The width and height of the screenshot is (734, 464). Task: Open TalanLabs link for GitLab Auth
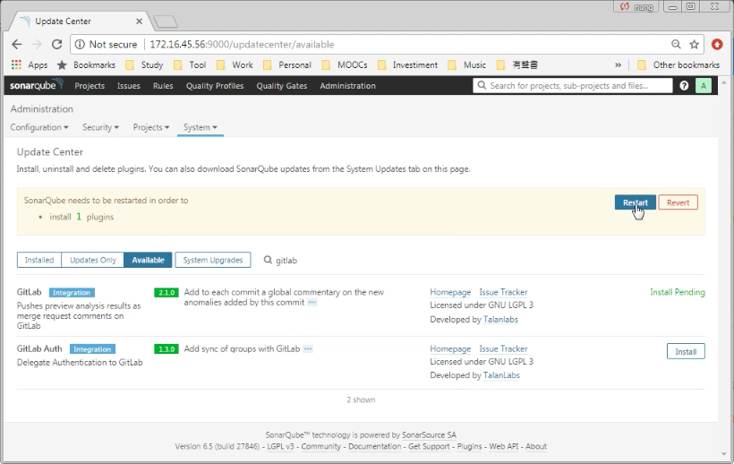click(x=501, y=375)
